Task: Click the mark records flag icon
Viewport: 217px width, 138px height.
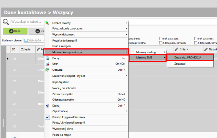Action: click(47, 23)
